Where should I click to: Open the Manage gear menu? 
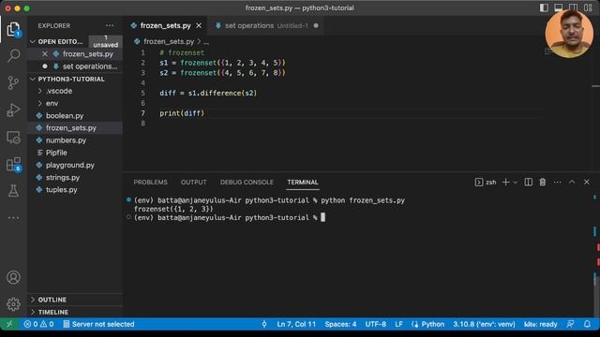[13, 304]
